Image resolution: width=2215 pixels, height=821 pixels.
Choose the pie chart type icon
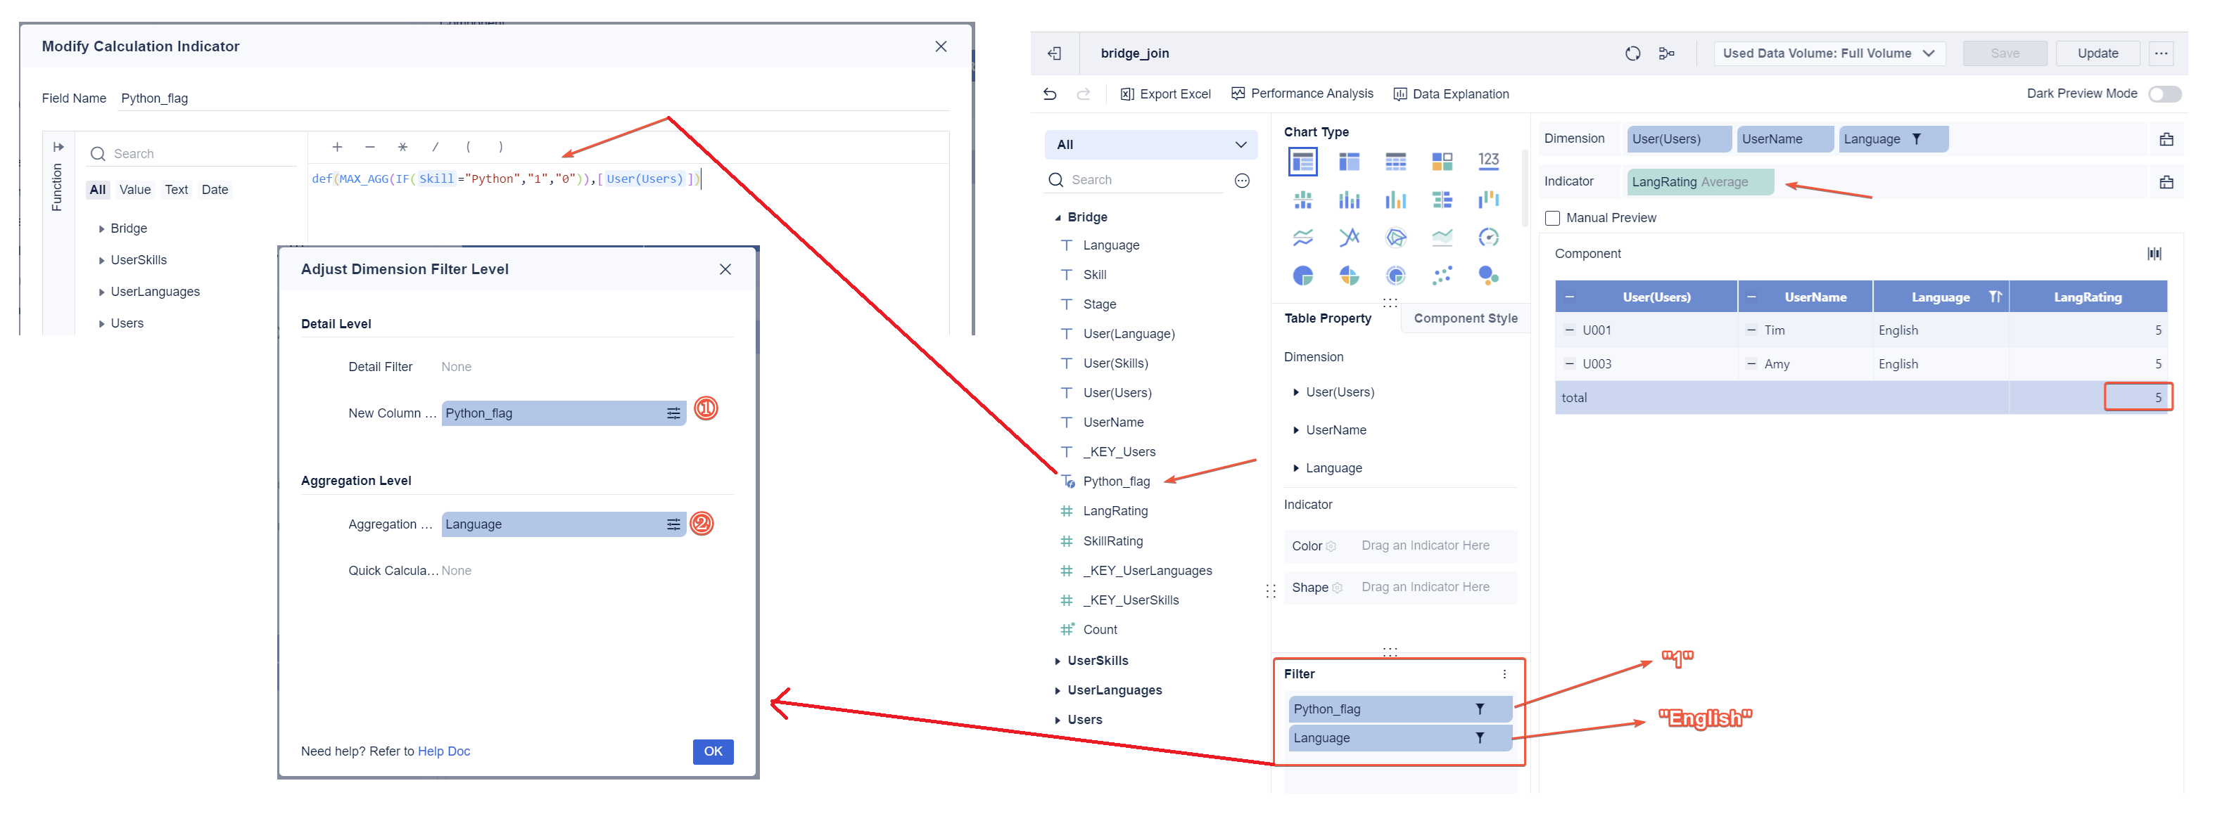click(1302, 276)
